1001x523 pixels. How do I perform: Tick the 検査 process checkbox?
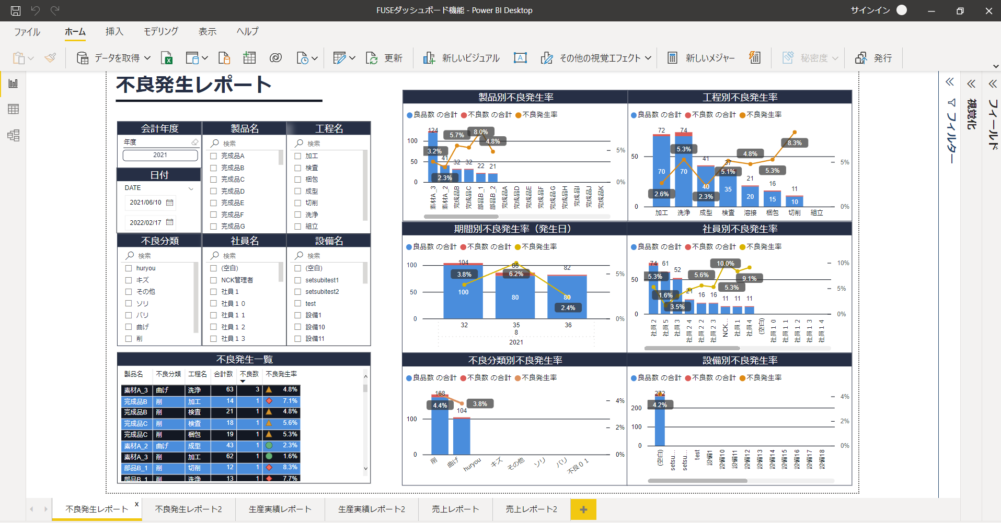tap(298, 168)
